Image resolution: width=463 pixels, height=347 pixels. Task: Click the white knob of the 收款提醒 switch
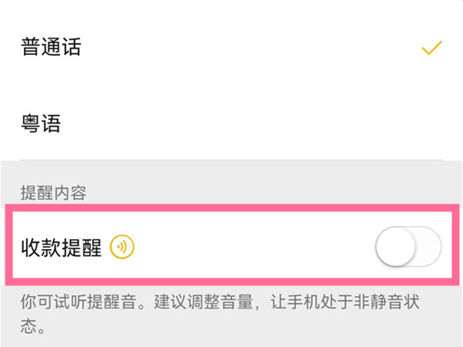pos(395,247)
